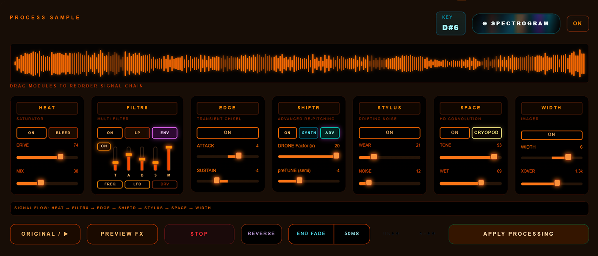The width and height of the screenshot is (598, 256).
Task: Adjust the HEAT DRIVE slider
Action: (x=47, y=157)
